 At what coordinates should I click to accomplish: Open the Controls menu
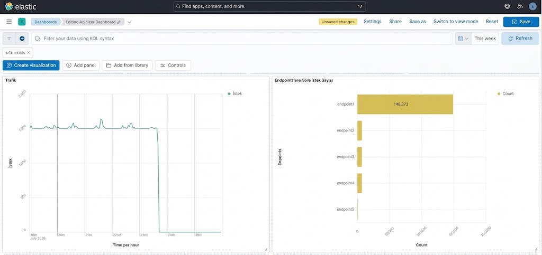coord(173,65)
